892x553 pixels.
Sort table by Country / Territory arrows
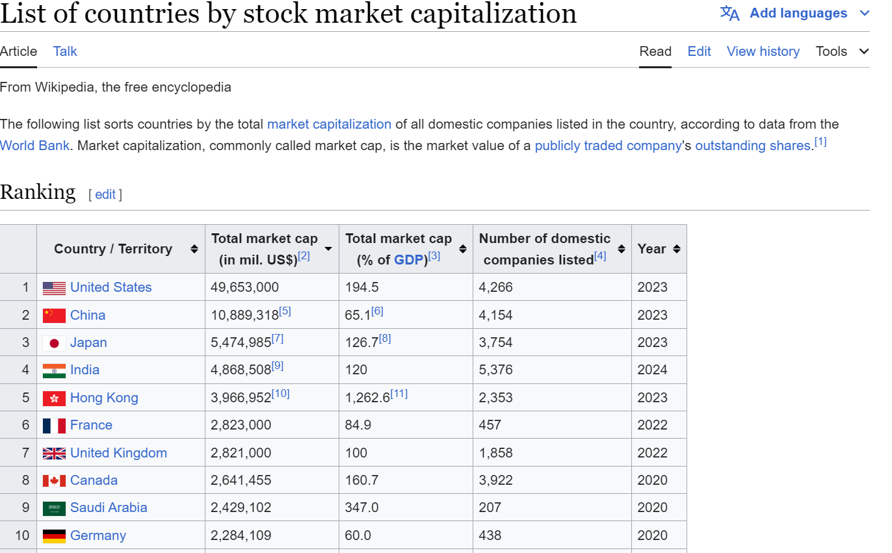tap(194, 249)
